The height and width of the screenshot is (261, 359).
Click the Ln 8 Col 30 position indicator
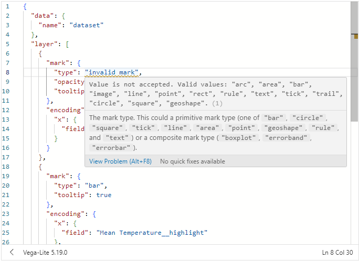click(337, 252)
